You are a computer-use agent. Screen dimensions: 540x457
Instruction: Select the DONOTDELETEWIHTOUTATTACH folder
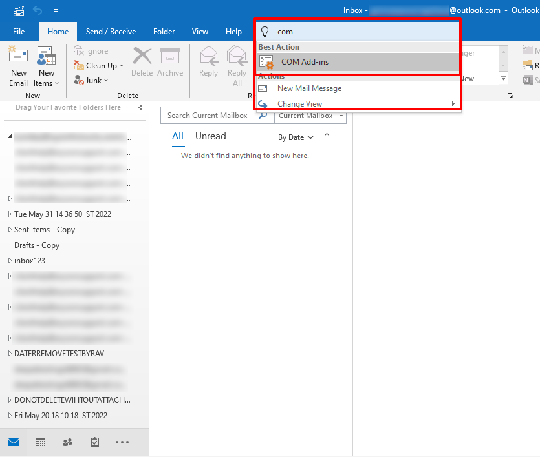coord(72,400)
